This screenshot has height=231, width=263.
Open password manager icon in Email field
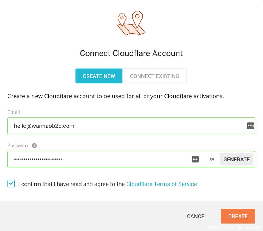[x=250, y=126]
